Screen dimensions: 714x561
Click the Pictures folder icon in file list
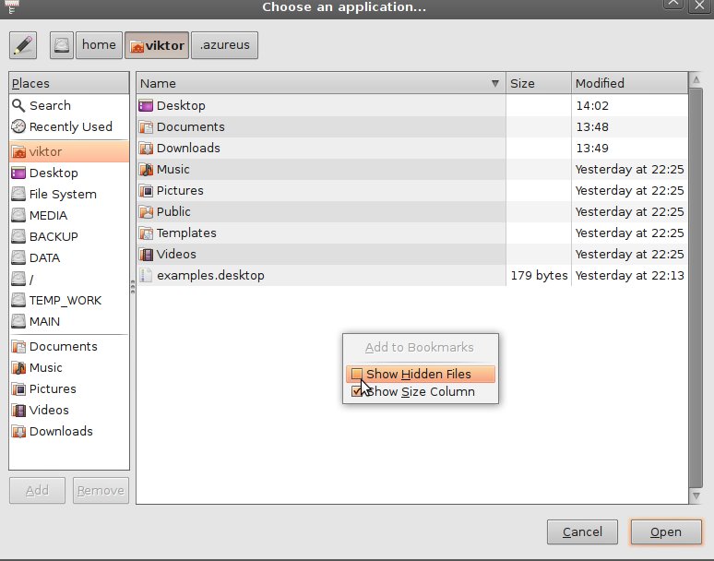[x=146, y=190]
